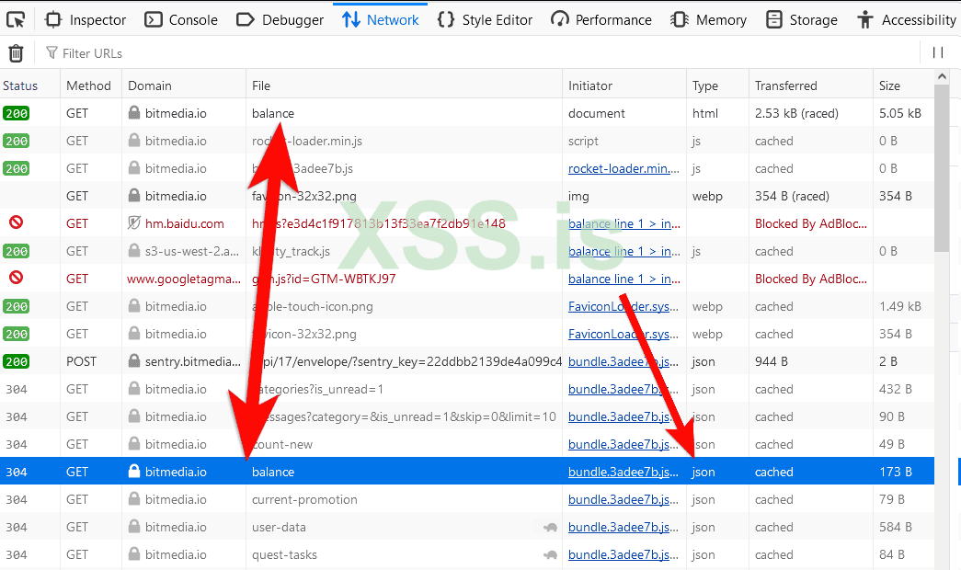Click the vertical scrollbar thumb
The height and width of the screenshot is (570, 961).
tap(942, 168)
